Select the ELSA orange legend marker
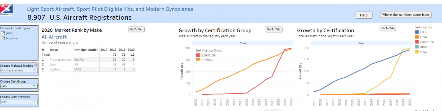The height and width of the screenshot is (111, 442). (x=417, y=37)
